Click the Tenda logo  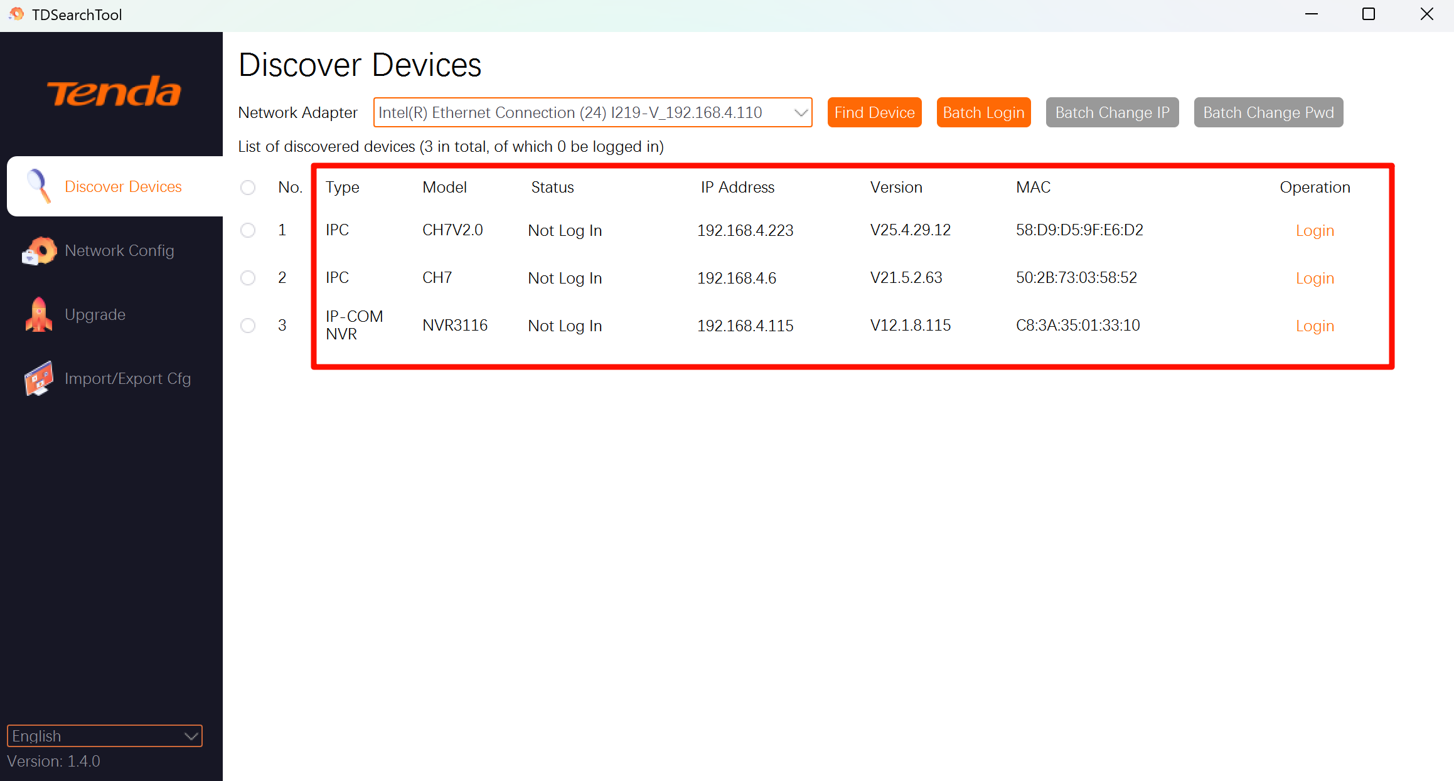114,92
